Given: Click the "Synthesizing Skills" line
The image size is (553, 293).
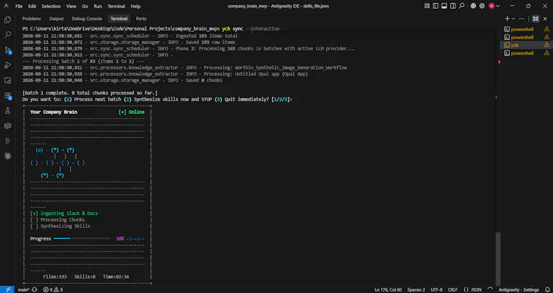Looking at the screenshot, I should (x=60, y=226).
